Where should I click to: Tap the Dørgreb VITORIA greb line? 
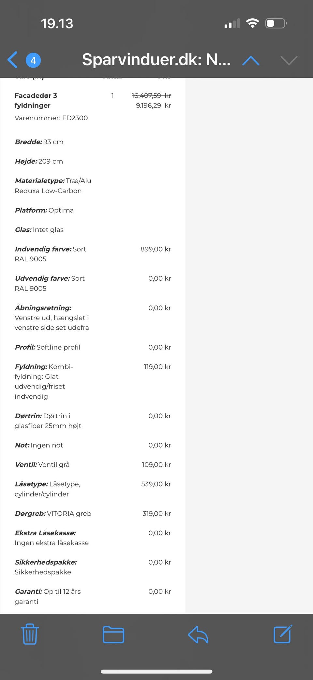click(x=53, y=513)
